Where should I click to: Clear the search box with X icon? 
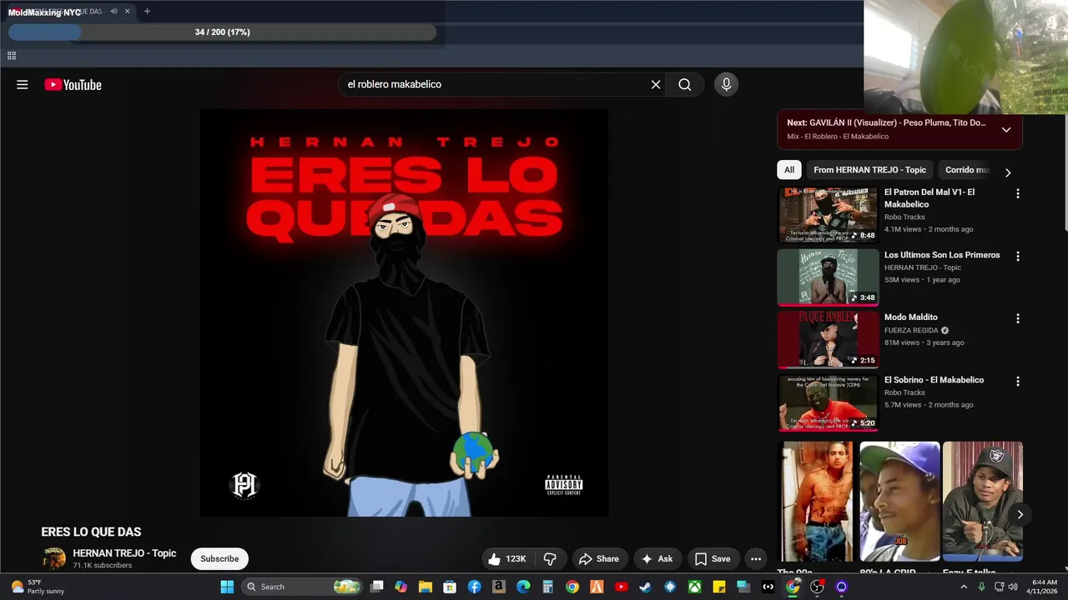pyautogui.click(x=656, y=84)
